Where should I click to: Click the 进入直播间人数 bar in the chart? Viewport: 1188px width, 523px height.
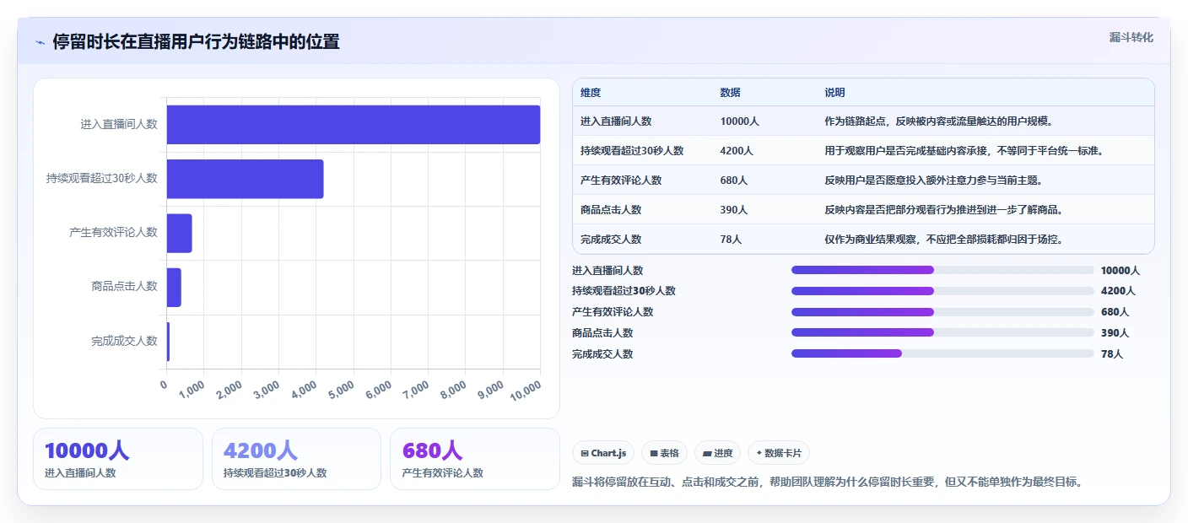[354, 124]
